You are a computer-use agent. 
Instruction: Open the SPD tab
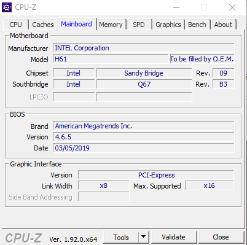click(139, 25)
